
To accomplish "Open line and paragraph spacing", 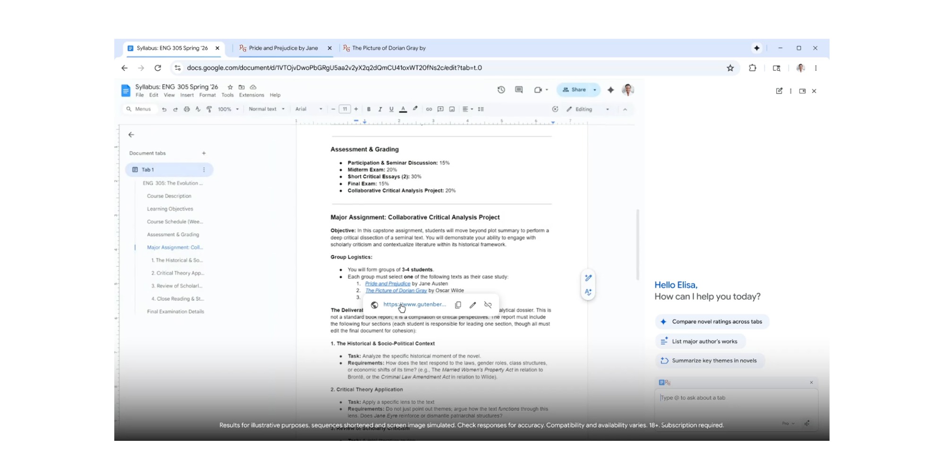I will point(481,109).
